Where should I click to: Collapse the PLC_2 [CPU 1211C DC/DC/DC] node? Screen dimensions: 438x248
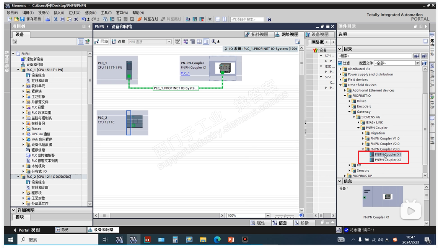pyautogui.click(x=18, y=177)
